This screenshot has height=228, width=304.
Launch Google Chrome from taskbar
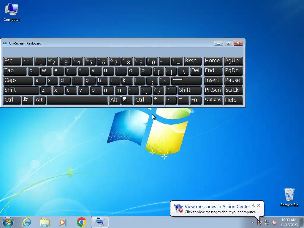pos(81,222)
